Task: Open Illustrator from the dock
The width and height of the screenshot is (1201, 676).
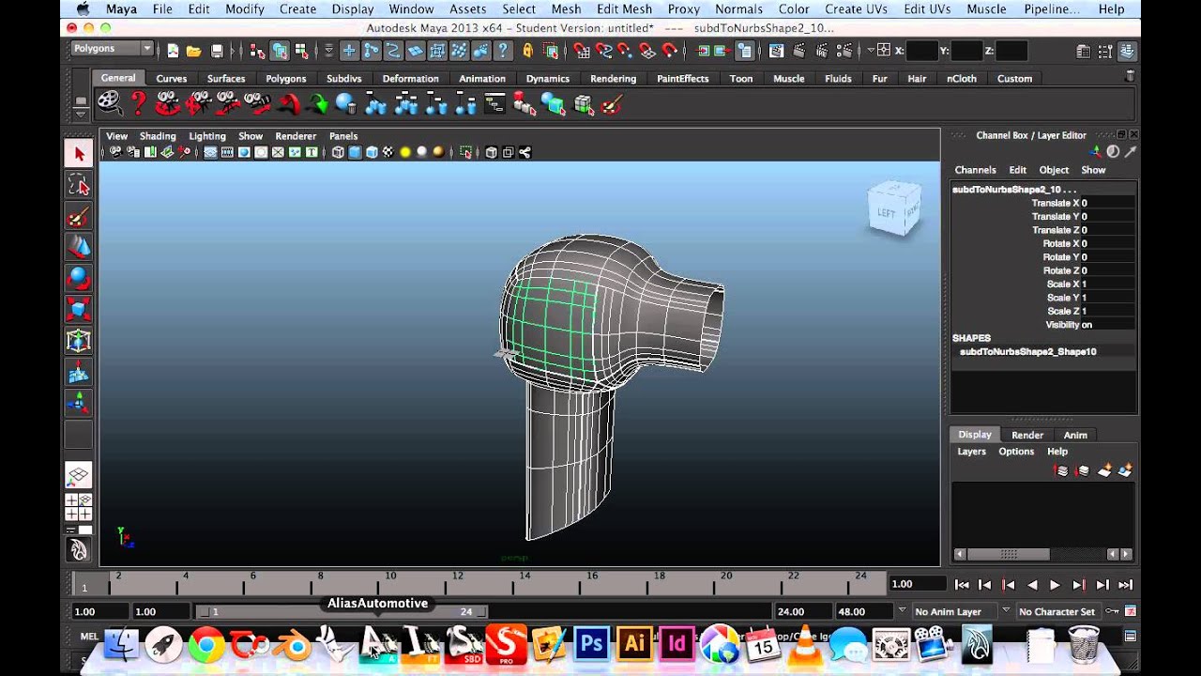Action: pyautogui.click(x=634, y=644)
